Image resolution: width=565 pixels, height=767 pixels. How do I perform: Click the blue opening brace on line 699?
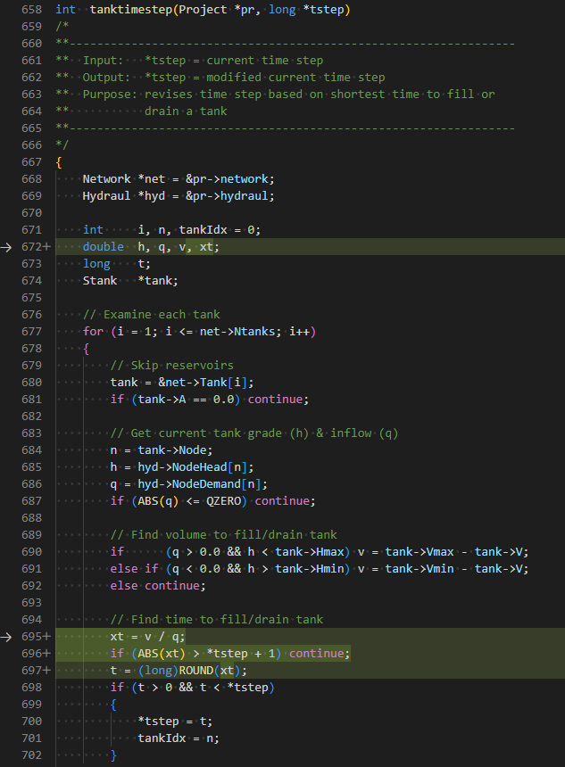pyautogui.click(x=113, y=705)
